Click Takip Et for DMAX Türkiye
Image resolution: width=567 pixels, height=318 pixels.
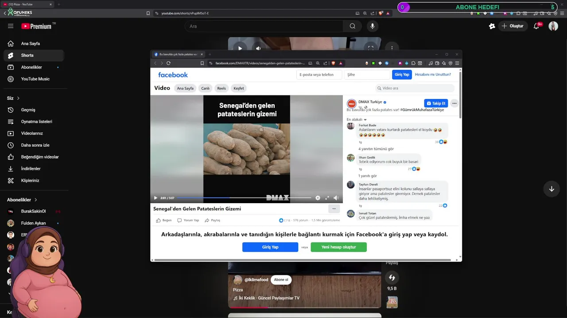tap(436, 103)
